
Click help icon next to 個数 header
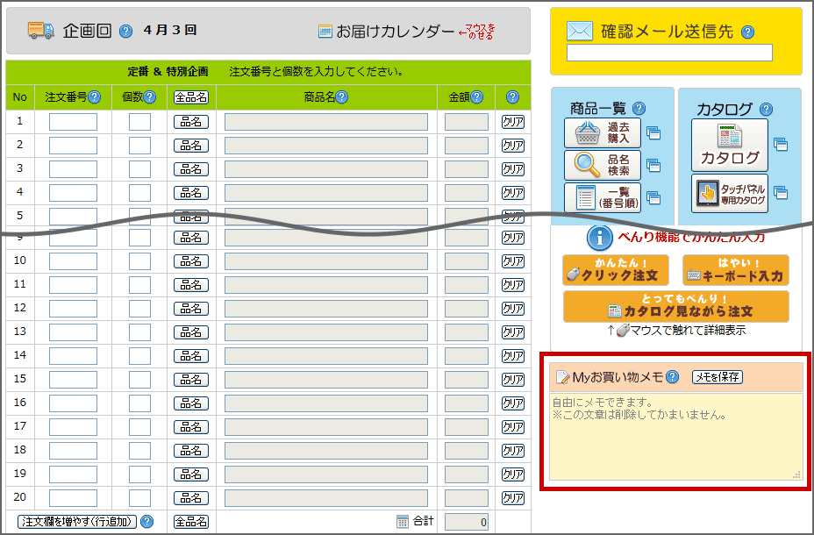click(x=149, y=97)
